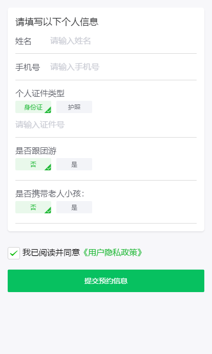Uncheck the 我已阅读并同意 agreement checkbox
The image size is (212, 354).
[14, 253]
